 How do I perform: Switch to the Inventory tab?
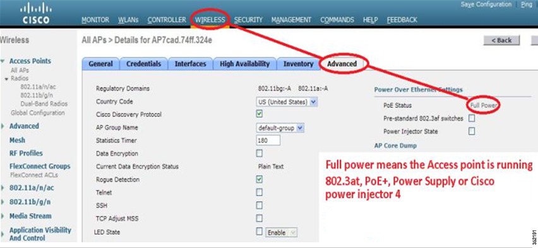pos(298,64)
